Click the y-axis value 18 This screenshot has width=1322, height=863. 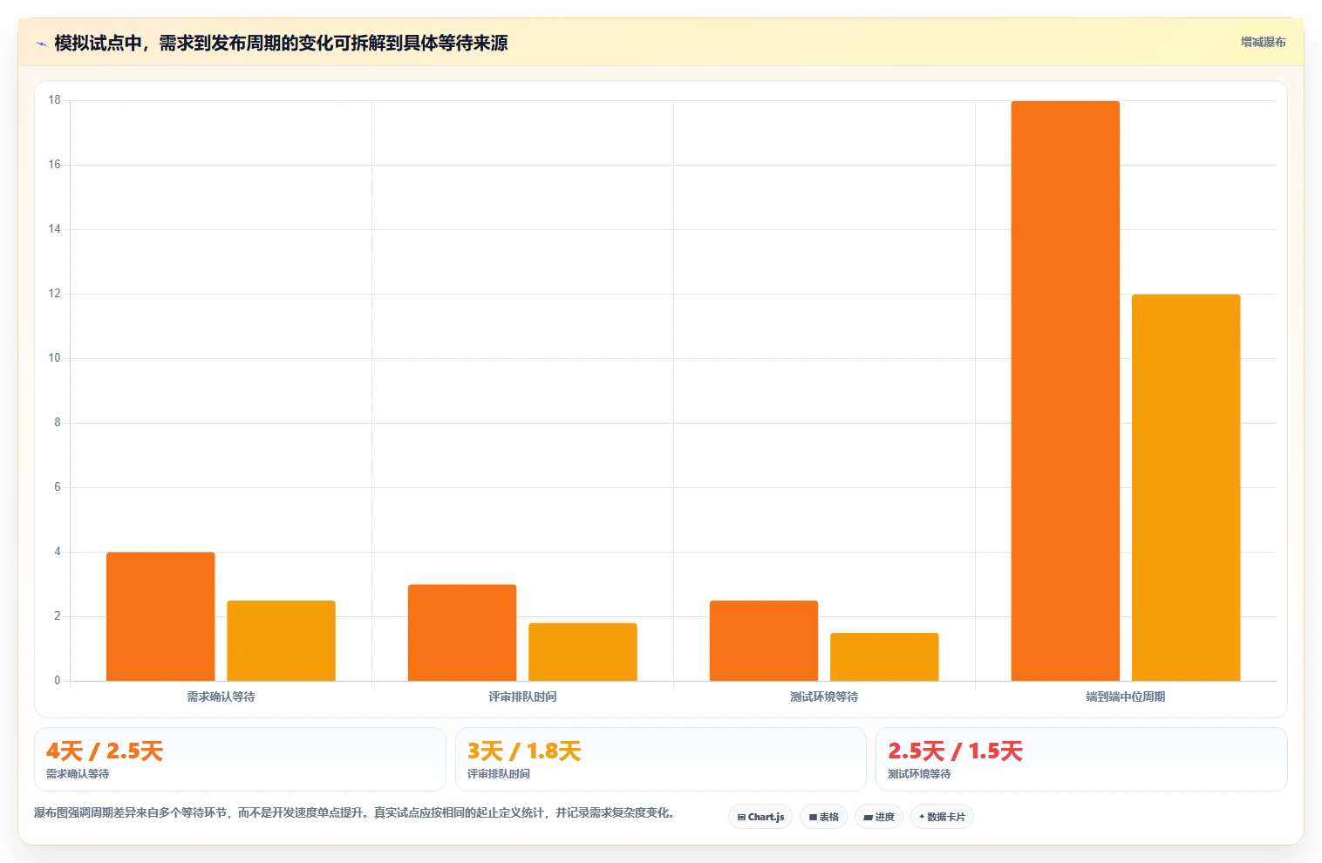pyautogui.click(x=55, y=100)
